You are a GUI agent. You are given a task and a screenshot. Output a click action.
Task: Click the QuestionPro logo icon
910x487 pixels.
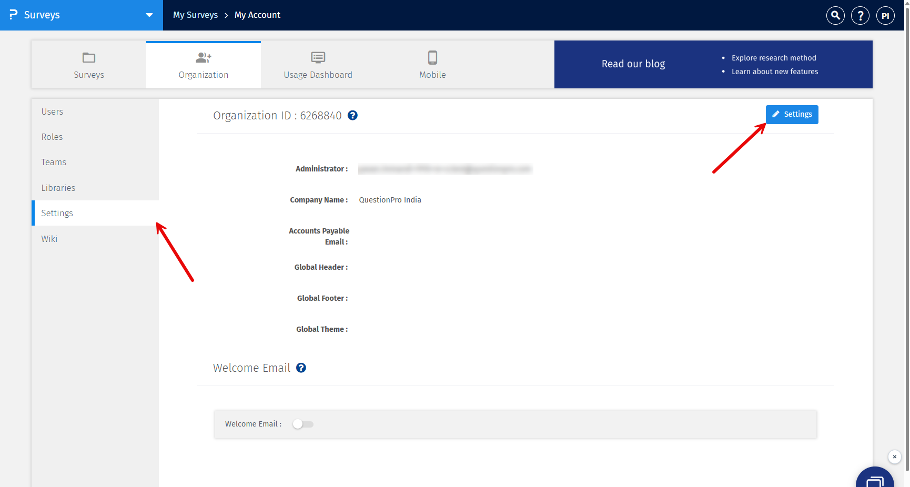13,15
